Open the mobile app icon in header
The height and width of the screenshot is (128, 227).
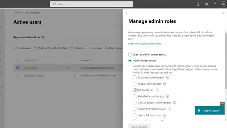coord(198,4)
